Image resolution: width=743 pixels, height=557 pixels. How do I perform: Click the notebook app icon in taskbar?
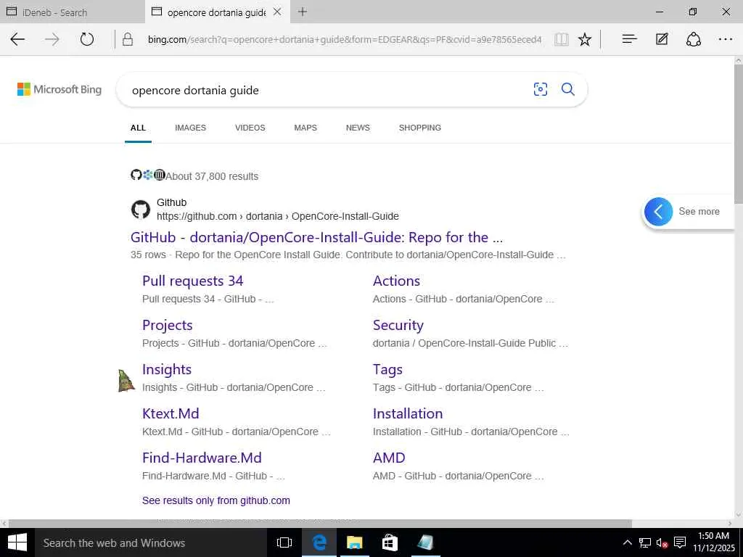[425, 542]
